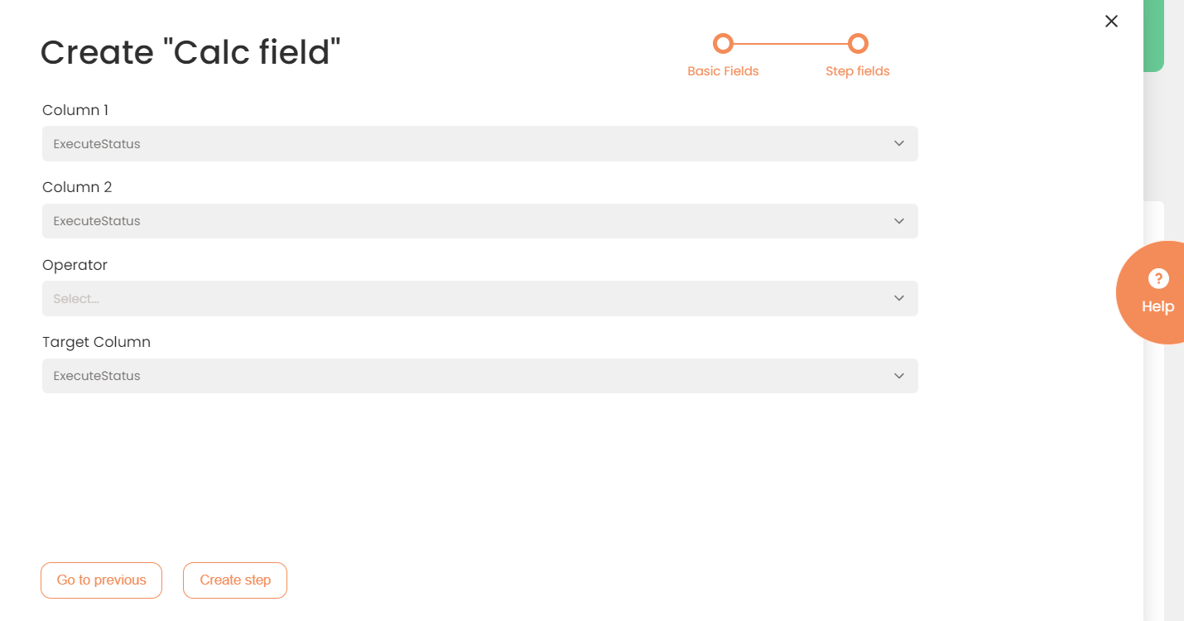
Task: Select the Basic Fields step circle
Action: pyautogui.click(x=723, y=43)
